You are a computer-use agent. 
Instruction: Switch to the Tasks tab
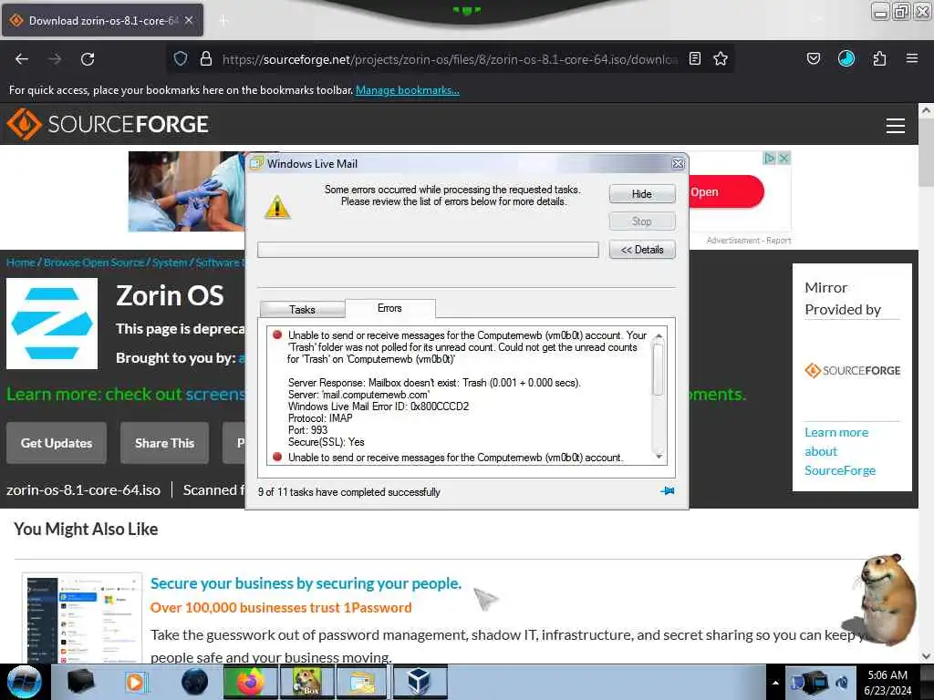pos(303,310)
